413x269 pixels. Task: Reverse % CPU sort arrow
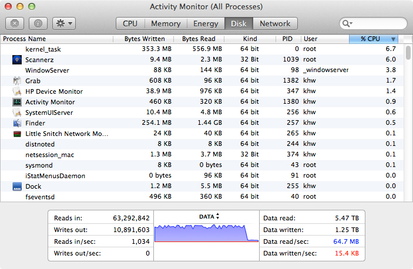393,39
